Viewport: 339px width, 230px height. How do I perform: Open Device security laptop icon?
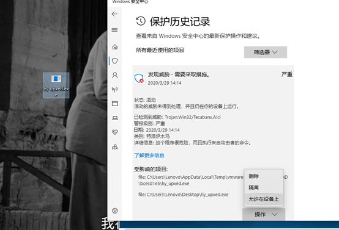pos(115,118)
